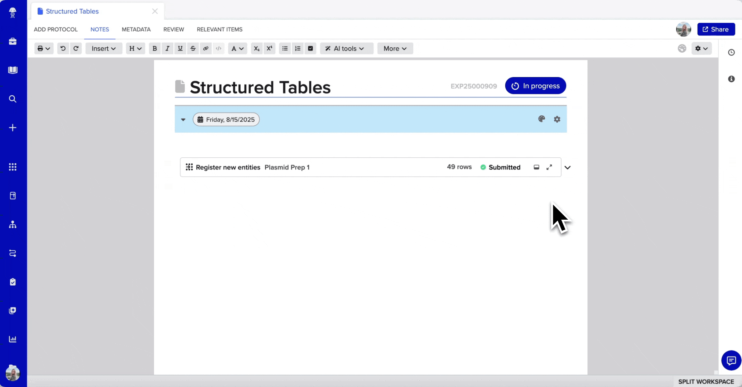This screenshot has height=387, width=742.
Task: Toggle italic formatting
Action: [167, 48]
